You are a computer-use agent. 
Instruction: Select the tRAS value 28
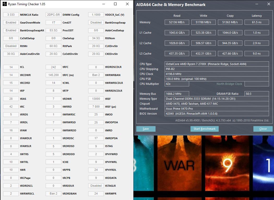[x=11, y=99]
